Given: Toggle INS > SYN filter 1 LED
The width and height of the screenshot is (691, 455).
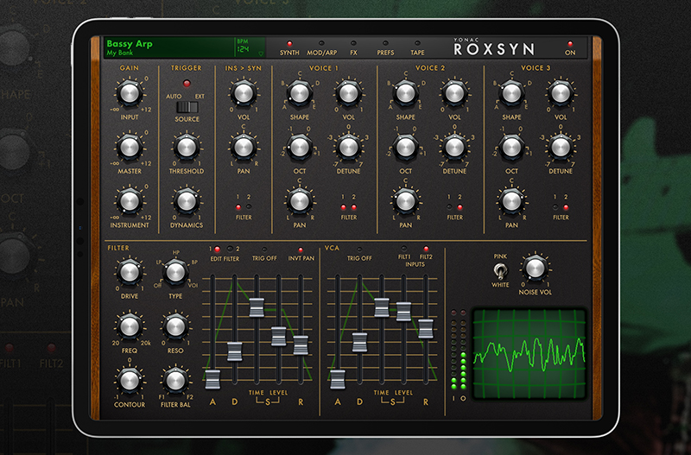Looking at the screenshot, I should pyautogui.click(x=238, y=207).
